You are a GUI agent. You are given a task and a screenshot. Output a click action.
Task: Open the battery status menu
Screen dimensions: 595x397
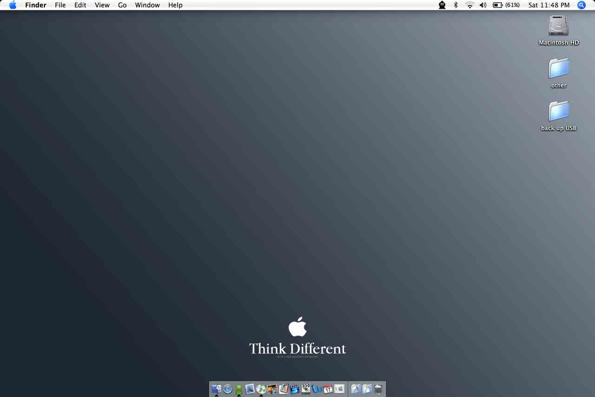pyautogui.click(x=506, y=5)
